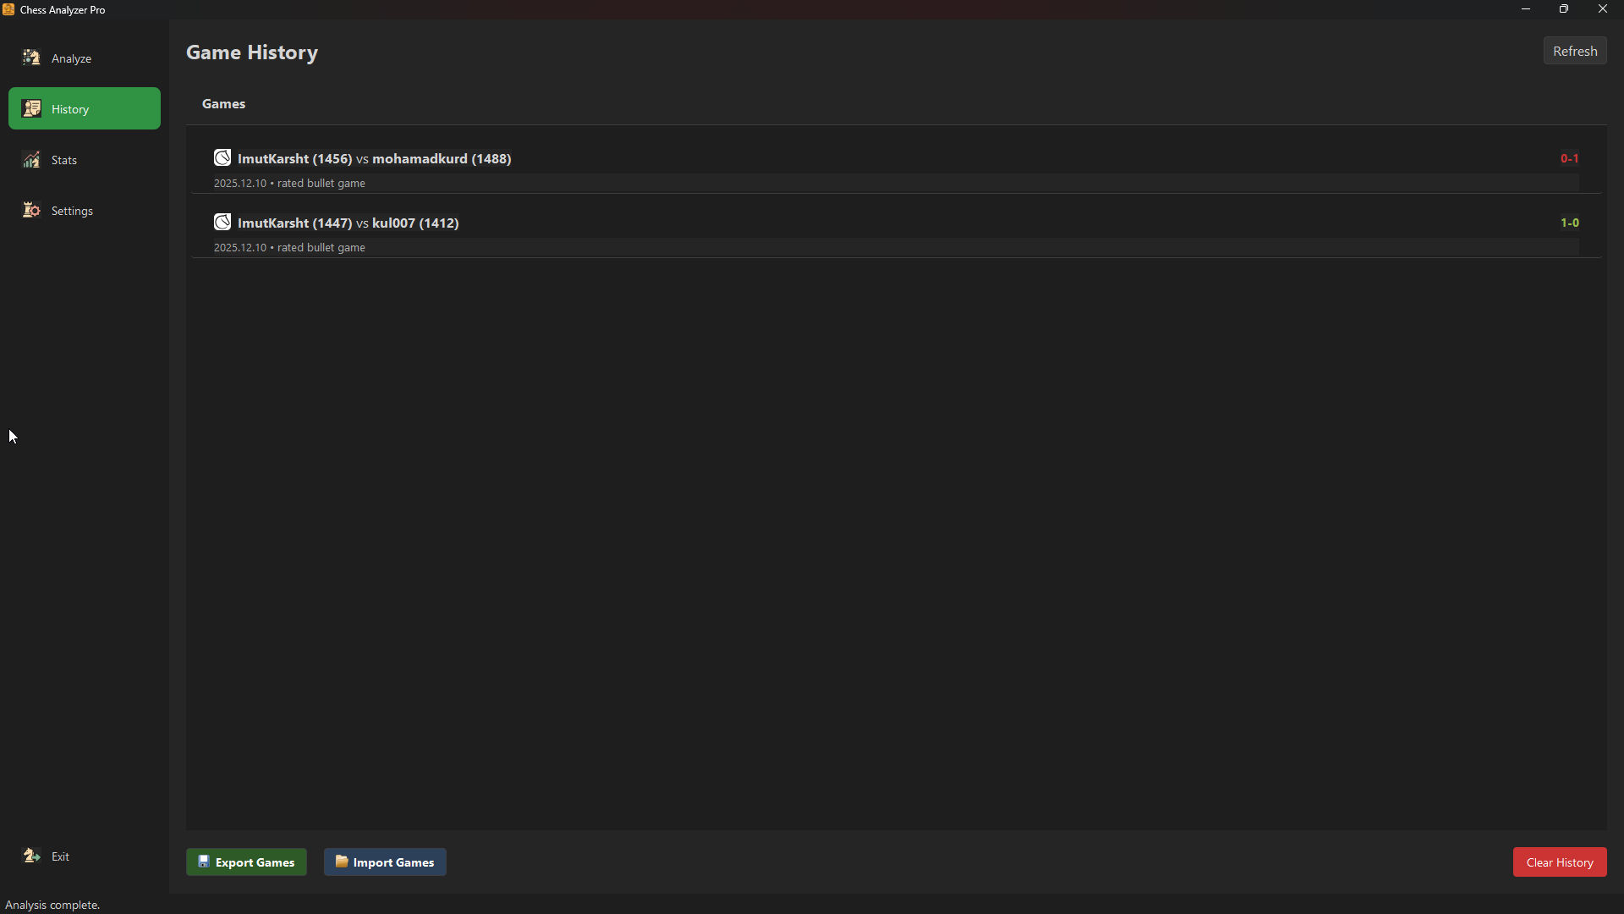Click the Games section header
The image size is (1624, 914).
pos(223,103)
